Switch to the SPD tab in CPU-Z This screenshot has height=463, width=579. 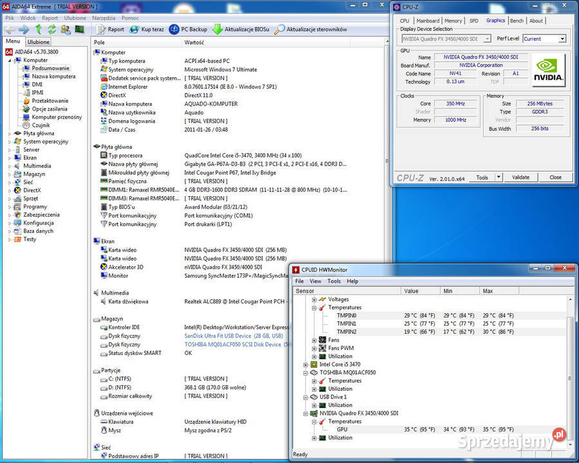(x=473, y=21)
